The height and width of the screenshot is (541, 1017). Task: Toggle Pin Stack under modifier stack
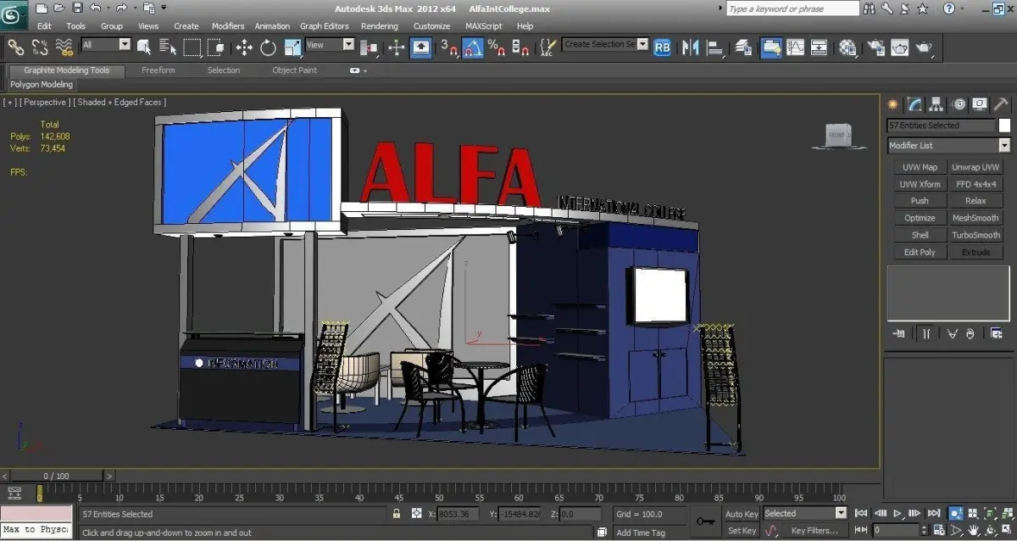click(899, 333)
